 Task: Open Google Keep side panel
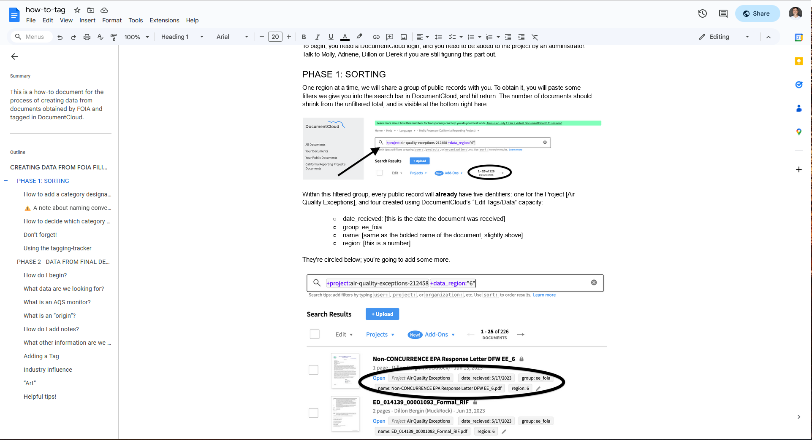[798, 61]
